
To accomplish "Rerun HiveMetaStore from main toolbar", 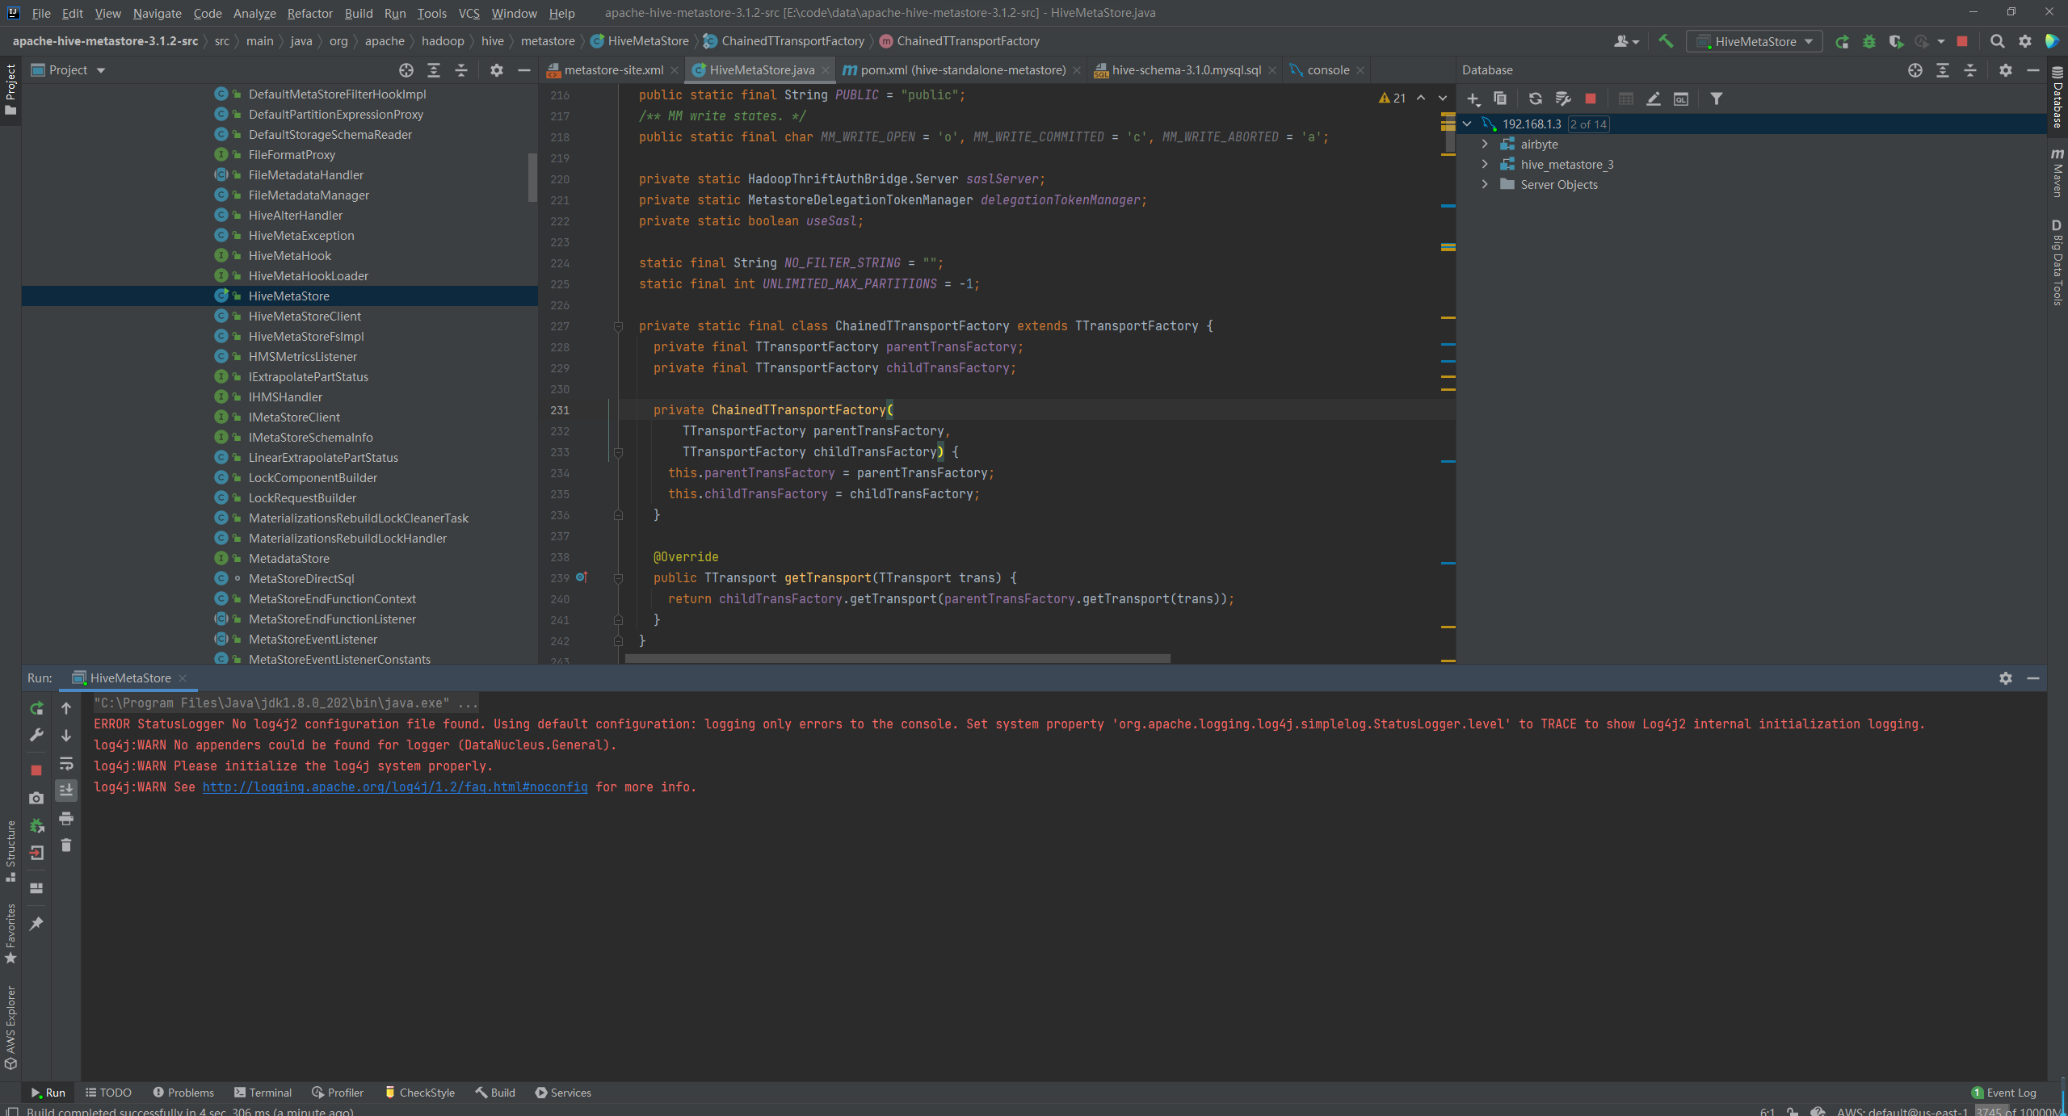I will (x=1842, y=41).
